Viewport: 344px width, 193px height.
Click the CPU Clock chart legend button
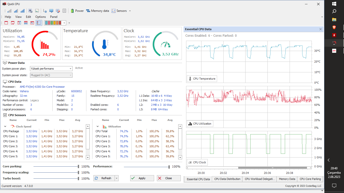pyautogui.click(x=197, y=162)
